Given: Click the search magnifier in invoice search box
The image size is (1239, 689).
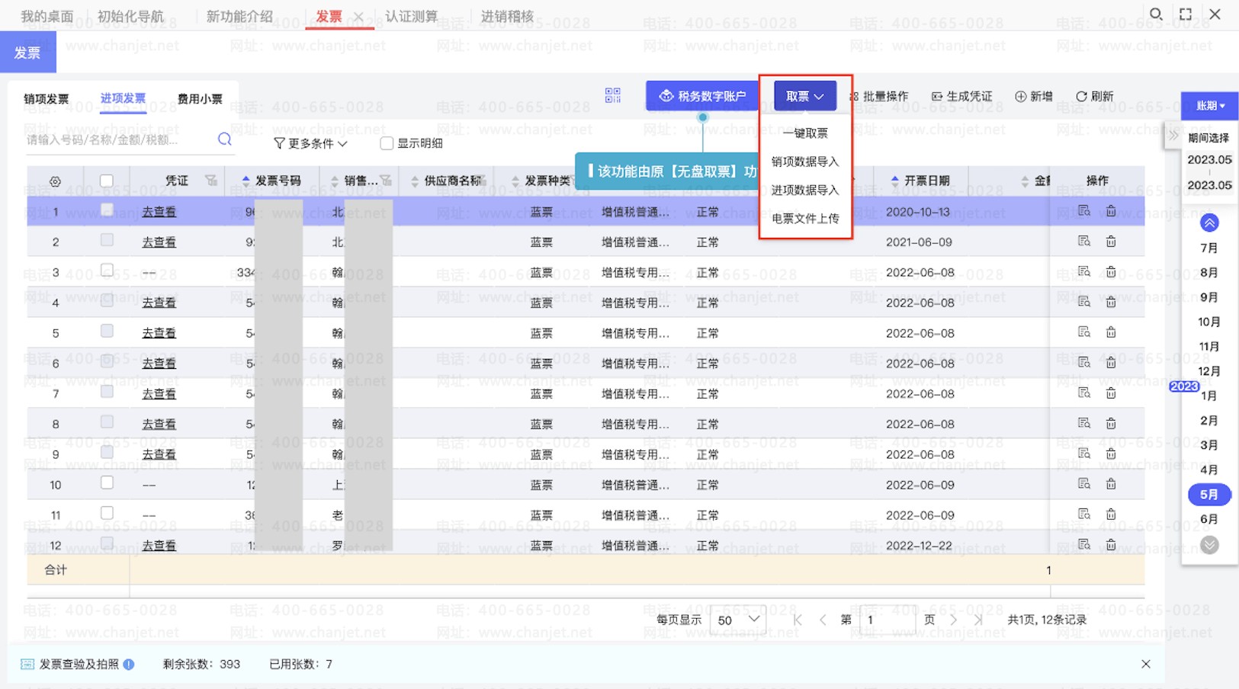Looking at the screenshot, I should [x=224, y=139].
